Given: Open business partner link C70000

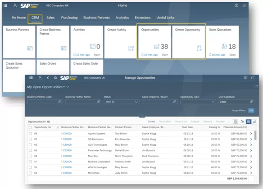Looking at the screenshot, I should (67, 134).
